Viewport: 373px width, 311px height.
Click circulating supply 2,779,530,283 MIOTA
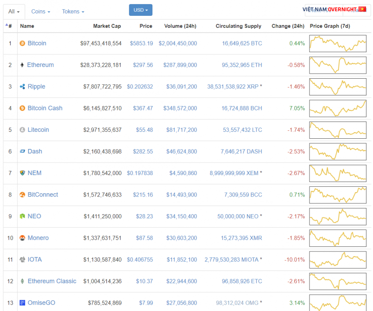tap(231, 260)
